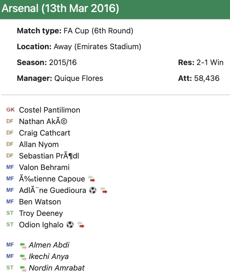Click substitute Nordin Amrabat name

tap(57, 268)
